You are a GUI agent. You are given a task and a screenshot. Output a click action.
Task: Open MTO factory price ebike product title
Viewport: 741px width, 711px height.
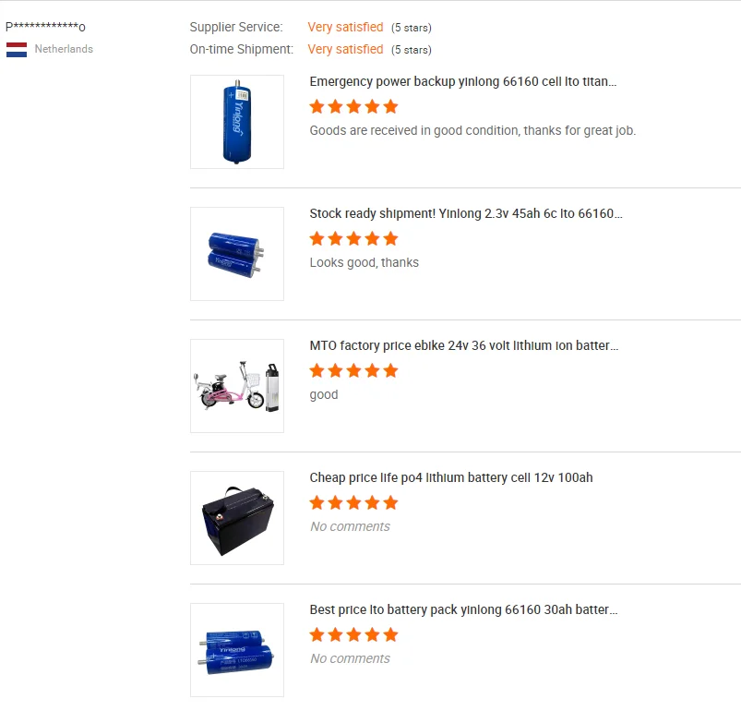coord(464,345)
